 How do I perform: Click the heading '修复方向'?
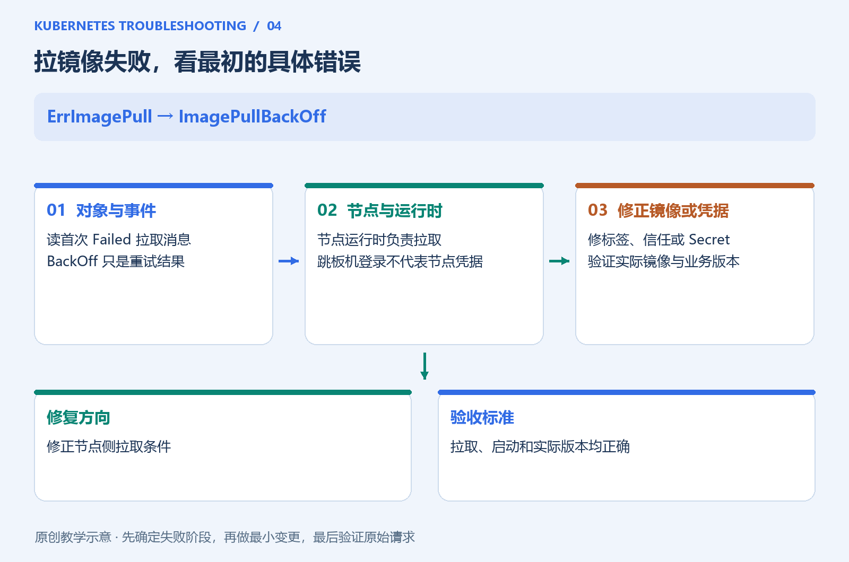(79, 417)
